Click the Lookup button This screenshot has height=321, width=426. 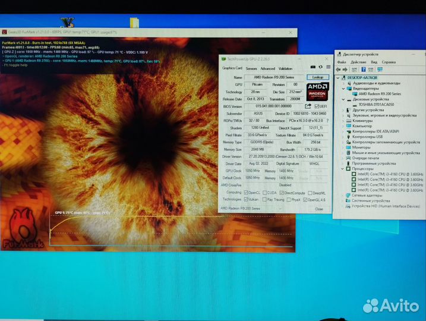(x=318, y=77)
